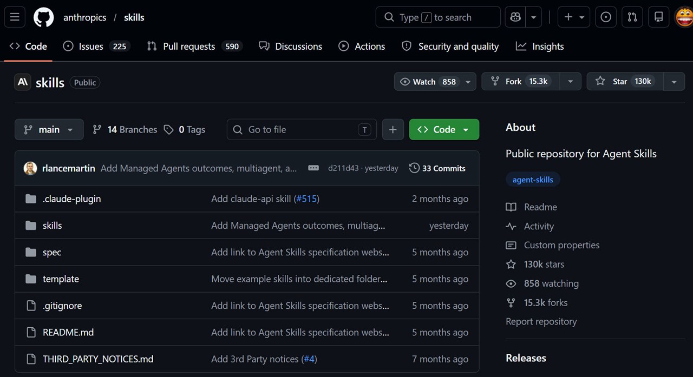
Task: Focus the Go to file field
Action: click(x=302, y=129)
